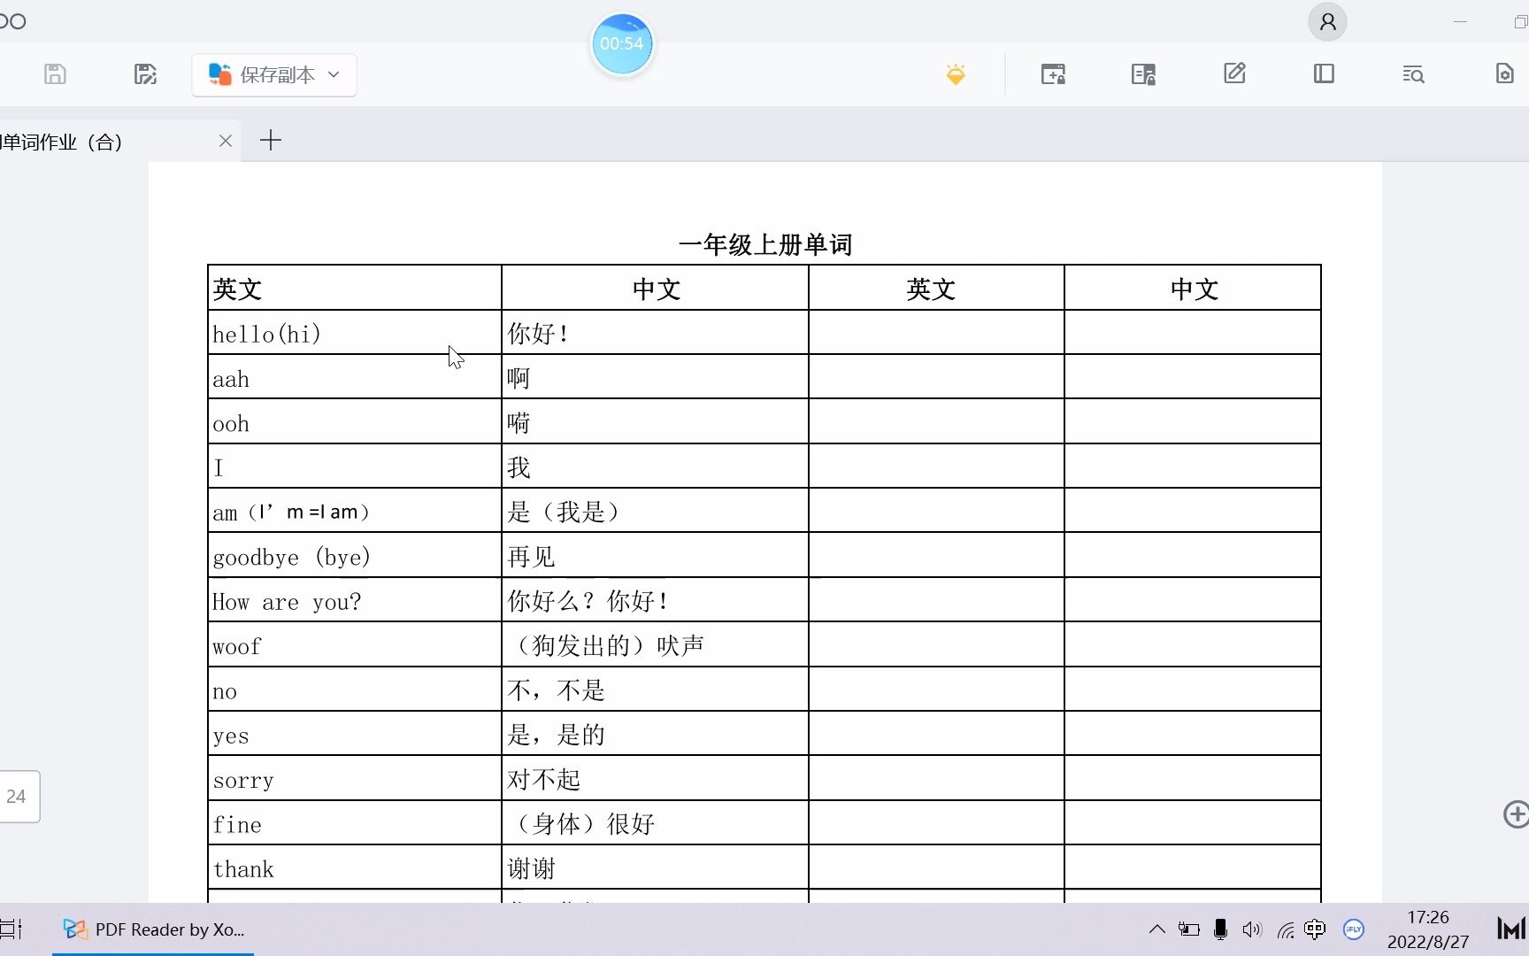Open a new tab with the plus button
Screen dimensions: 1529x956
(x=271, y=140)
